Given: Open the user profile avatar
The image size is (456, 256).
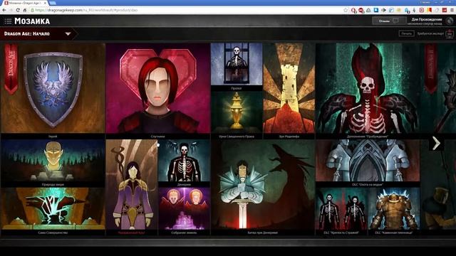Looking at the screenshot, I should point(450,21).
